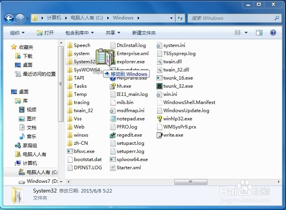The height and width of the screenshot is (210, 286).
Task: Select the notepad.exe icon
Action: coord(113,119)
